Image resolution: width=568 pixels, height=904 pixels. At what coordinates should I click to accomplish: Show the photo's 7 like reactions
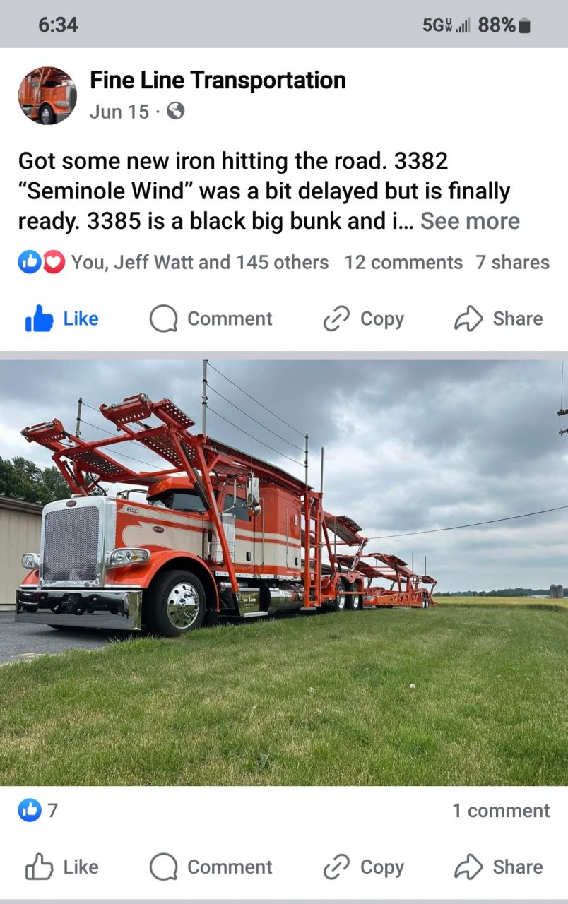click(38, 810)
